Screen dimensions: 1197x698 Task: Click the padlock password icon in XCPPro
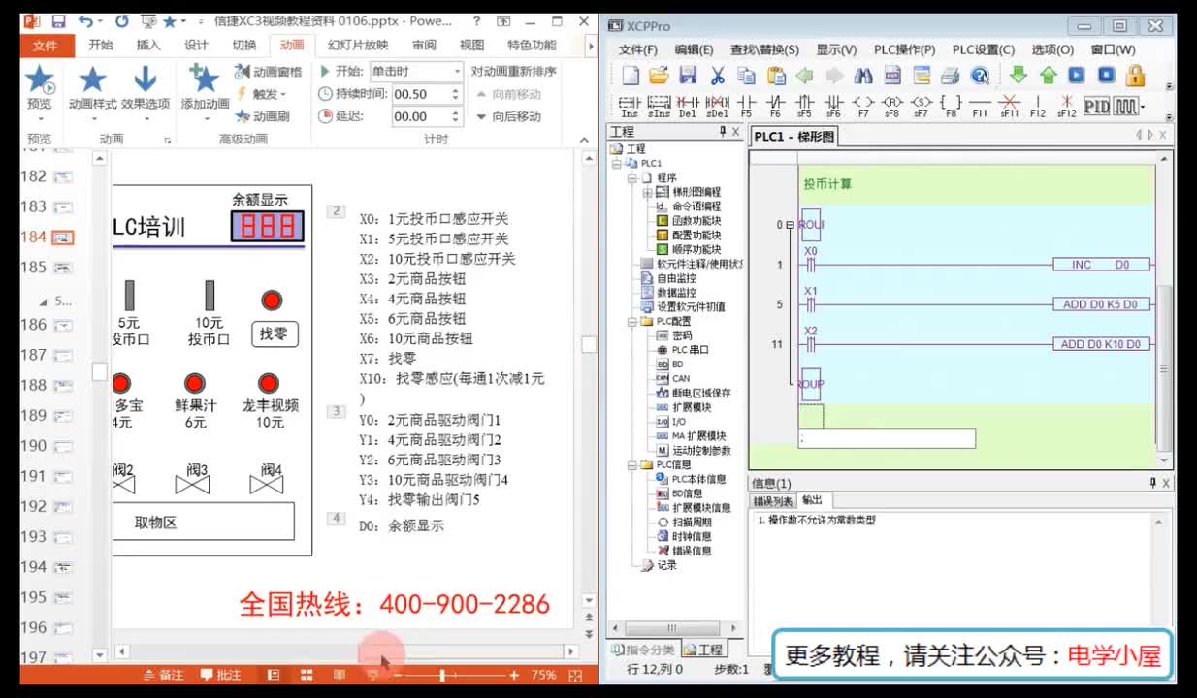pos(1135,76)
